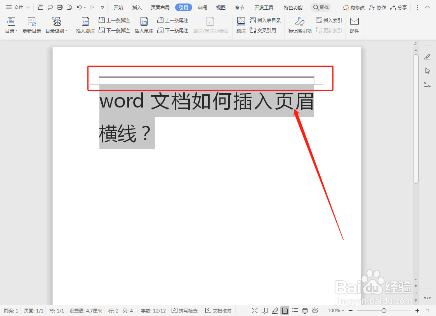Click the undo icon
This screenshot has width=436, height=316.
pyautogui.click(x=79, y=7)
